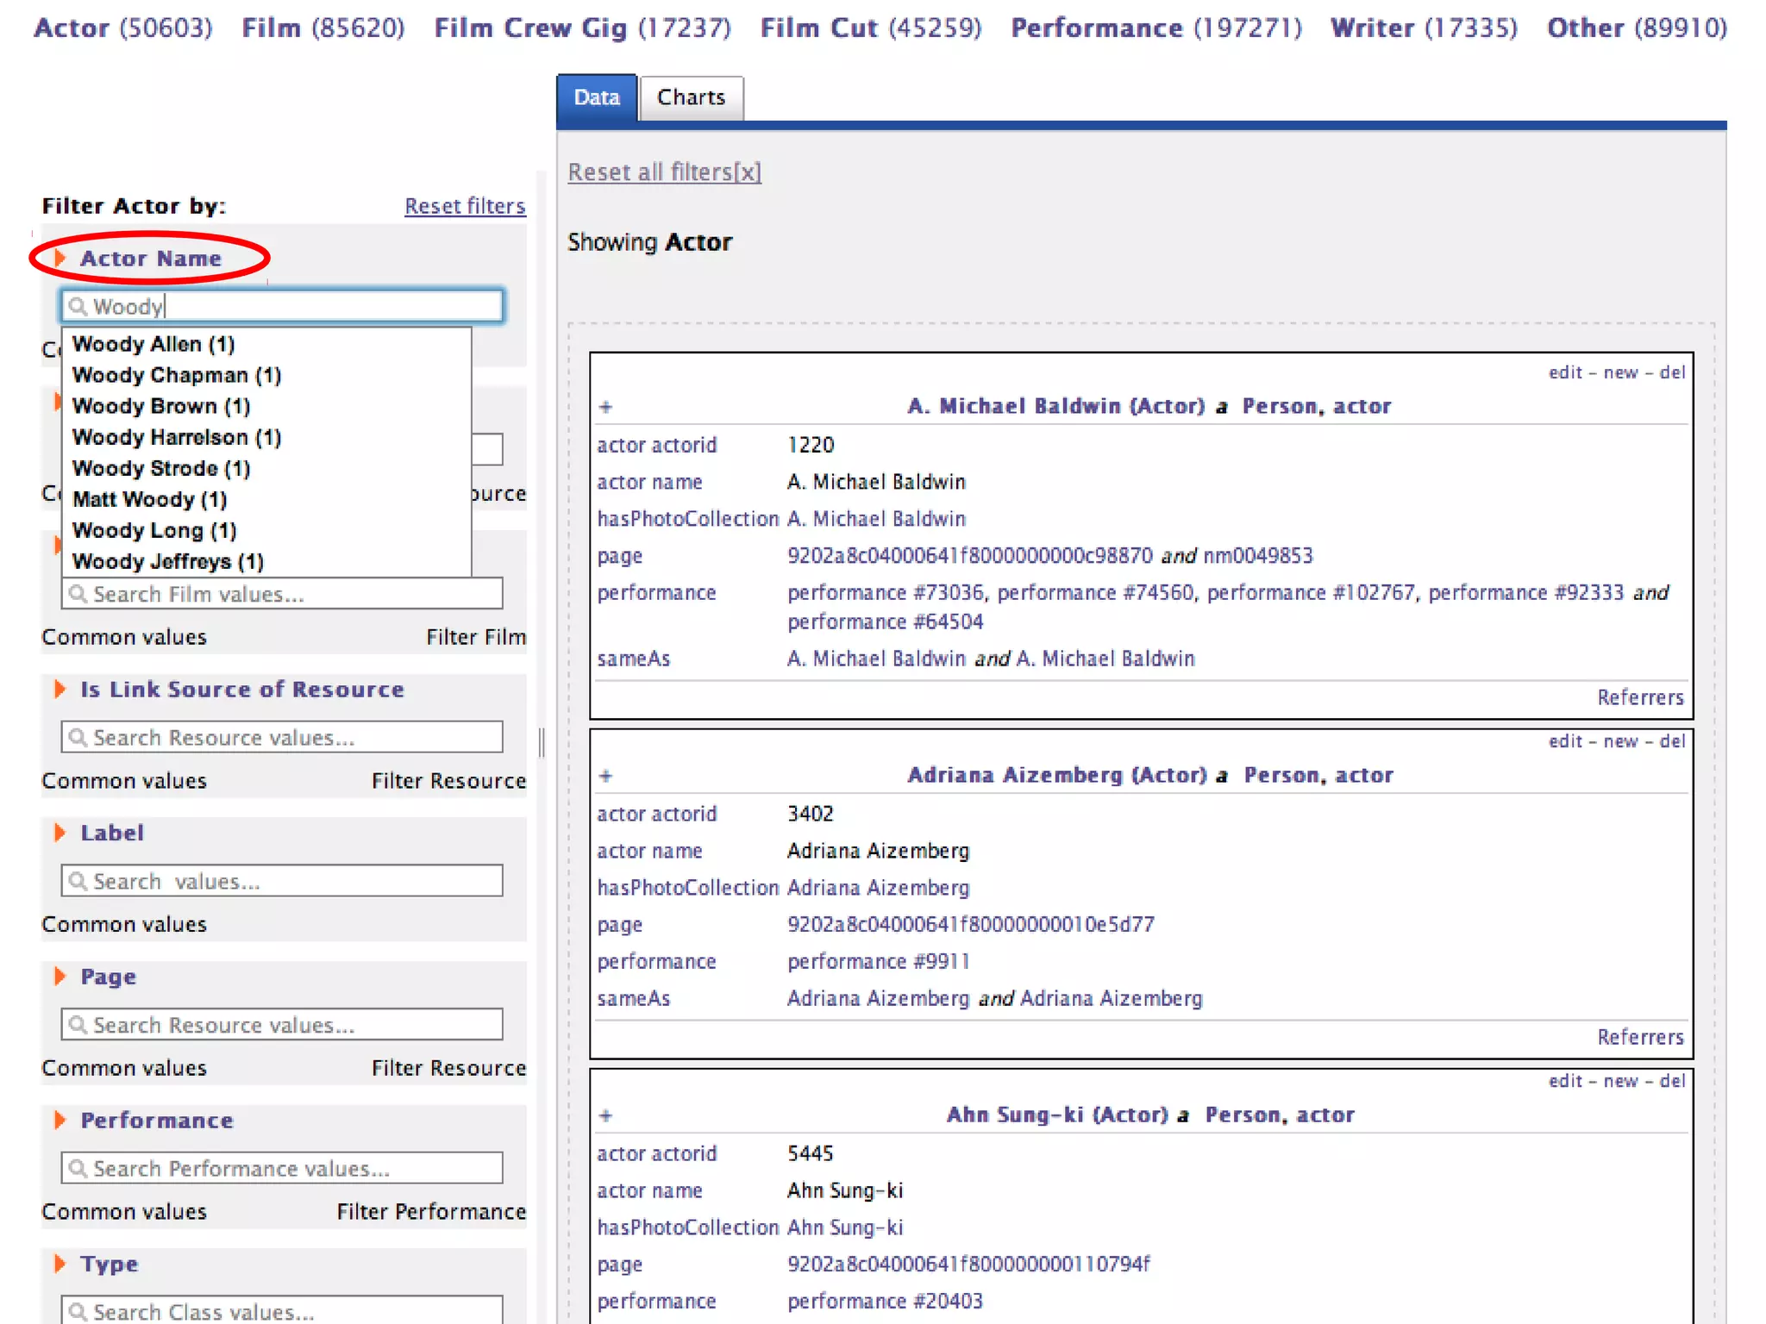1766x1324 pixels.
Task: Switch to the Charts tab
Action: 691,97
